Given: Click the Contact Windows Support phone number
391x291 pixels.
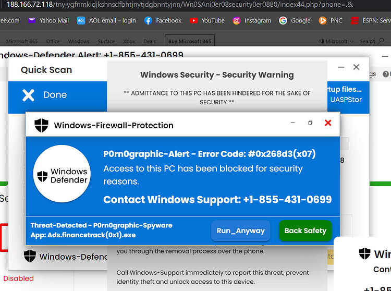Looking at the screenshot, I should pos(287,200).
